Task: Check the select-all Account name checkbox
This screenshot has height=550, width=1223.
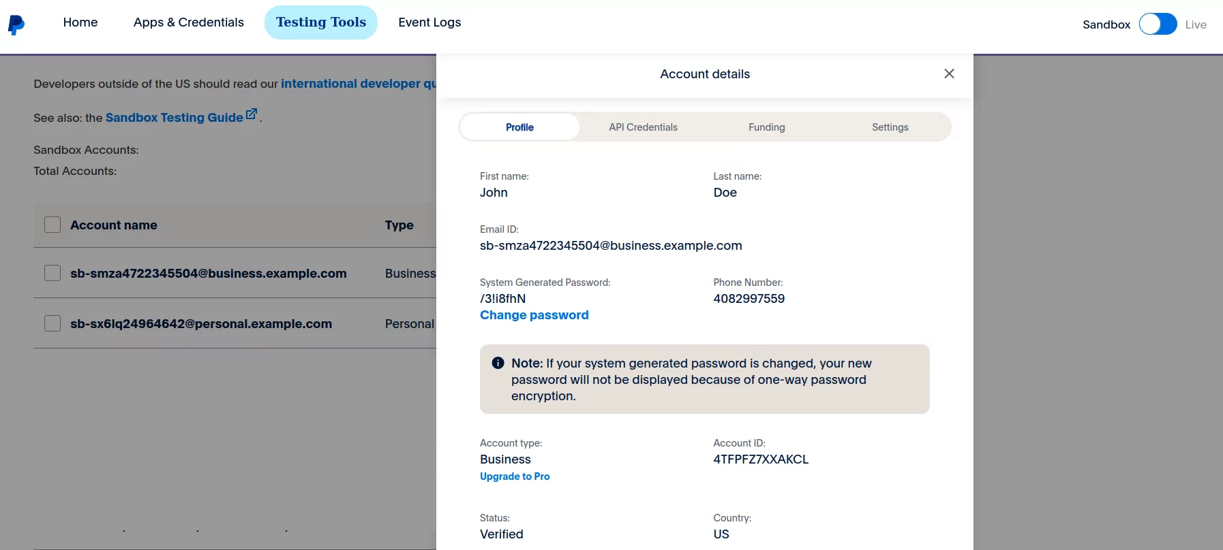Action: pos(52,225)
